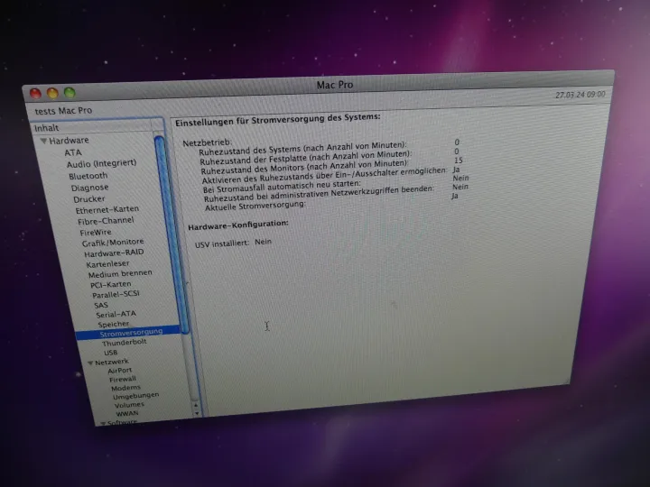Select Grafik/Monitore entry
650x487 pixels.
point(113,243)
